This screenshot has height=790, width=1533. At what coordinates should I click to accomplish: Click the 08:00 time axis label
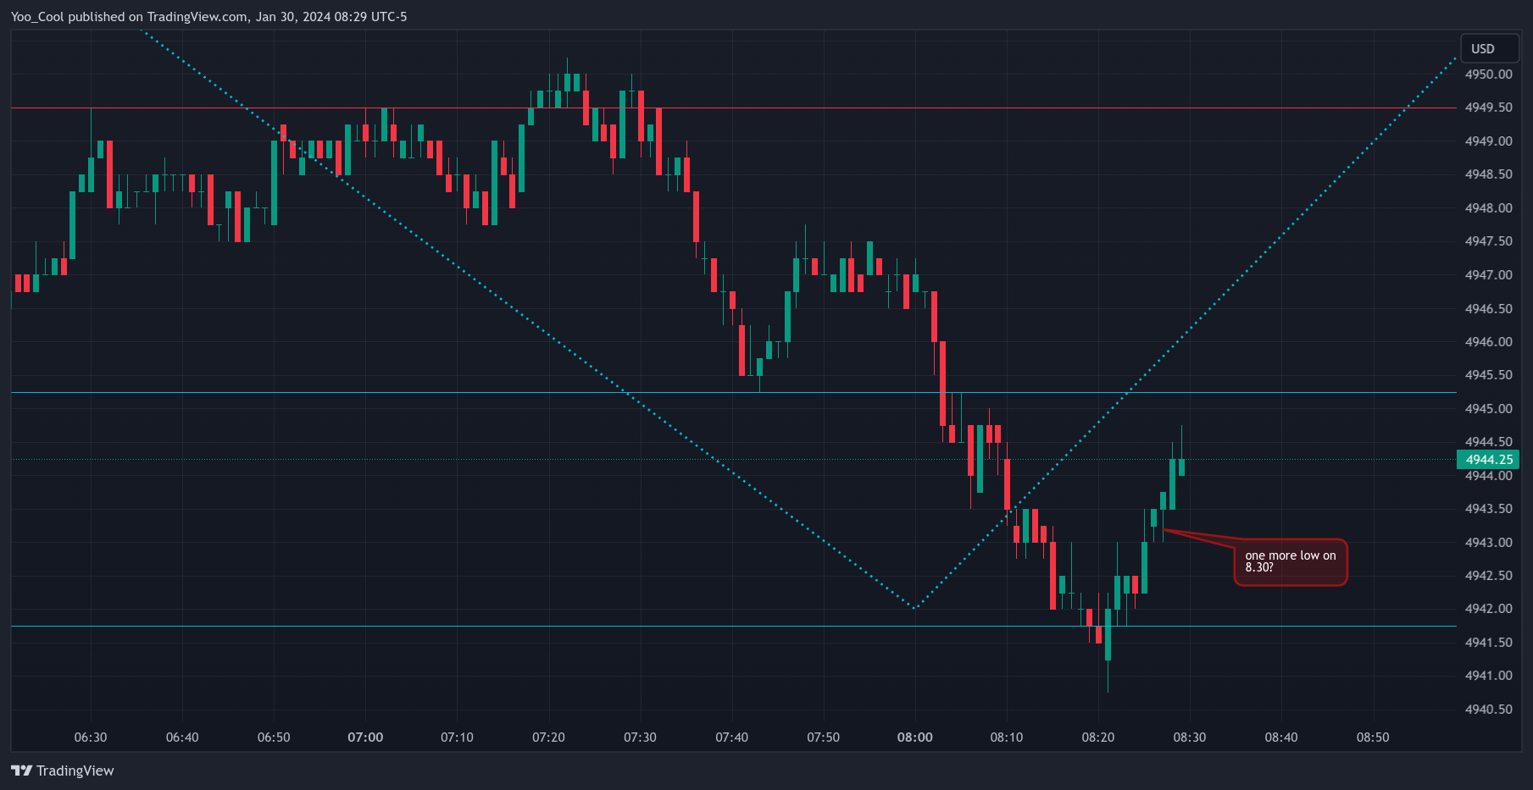(915, 738)
